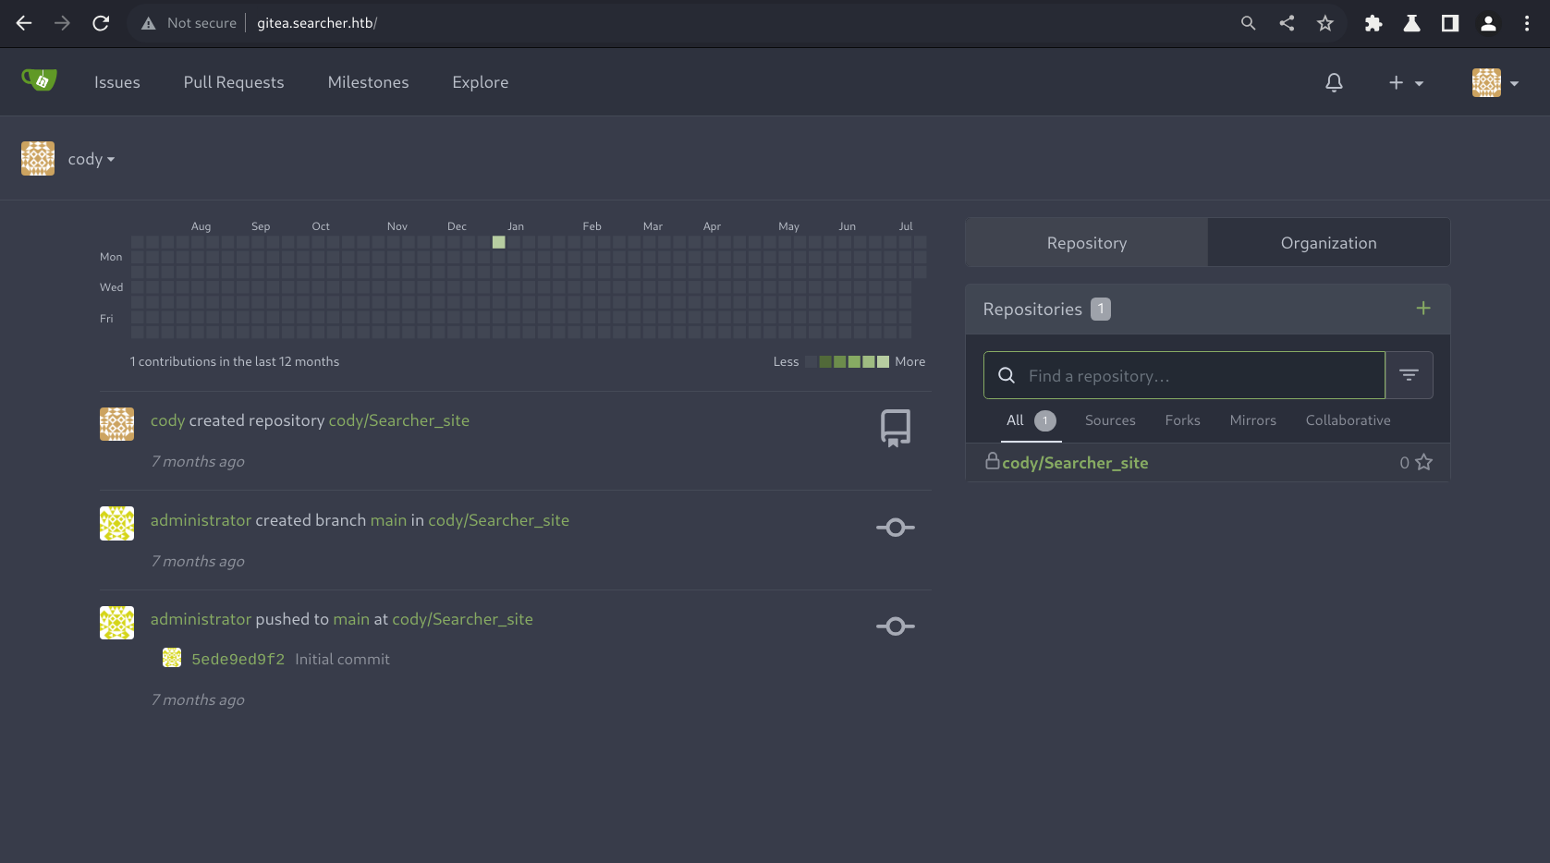
Task: Click the browser side panel icon
Action: tap(1450, 23)
